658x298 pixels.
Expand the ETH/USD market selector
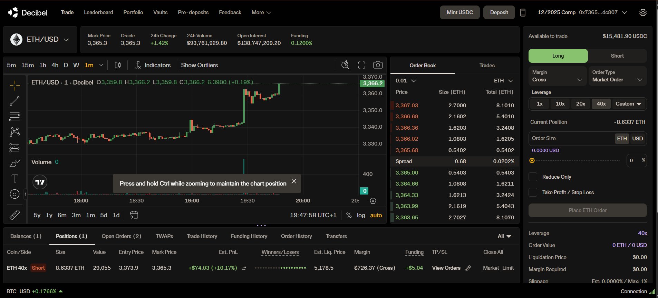tap(40, 40)
